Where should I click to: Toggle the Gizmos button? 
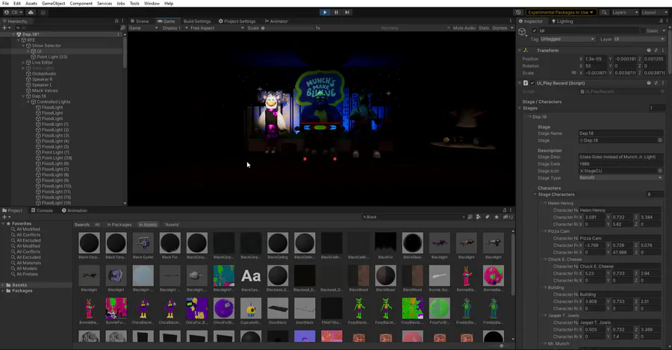(x=500, y=28)
